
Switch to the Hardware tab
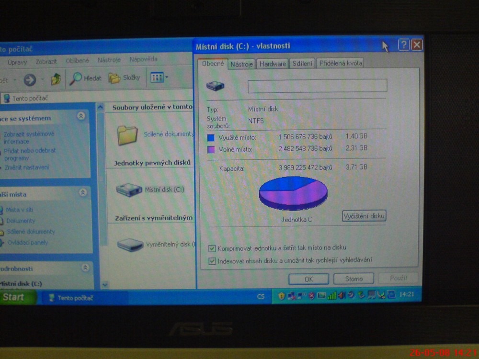pyautogui.click(x=273, y=64)
